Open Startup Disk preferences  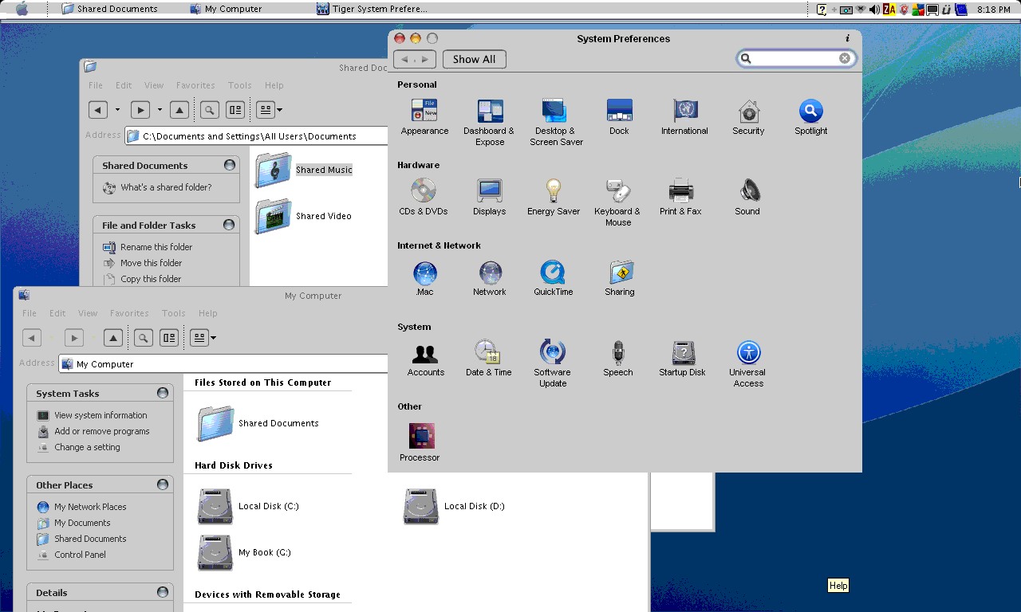click(682, 359)
